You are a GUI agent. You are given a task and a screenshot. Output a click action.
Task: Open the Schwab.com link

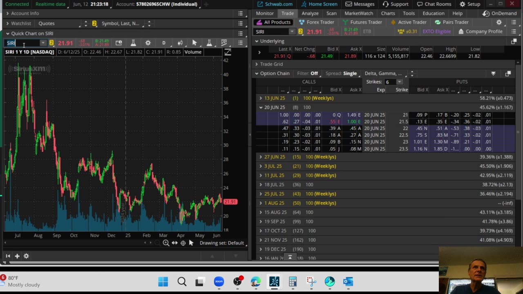pos(275,4)
